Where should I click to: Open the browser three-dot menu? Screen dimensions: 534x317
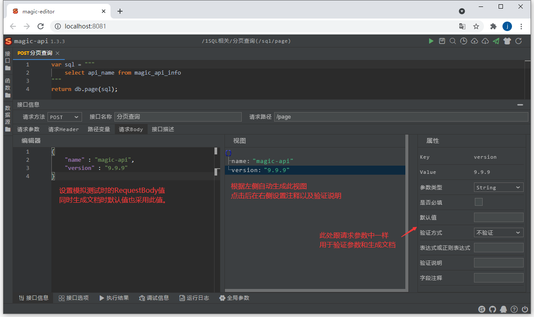tap(521, 26)
